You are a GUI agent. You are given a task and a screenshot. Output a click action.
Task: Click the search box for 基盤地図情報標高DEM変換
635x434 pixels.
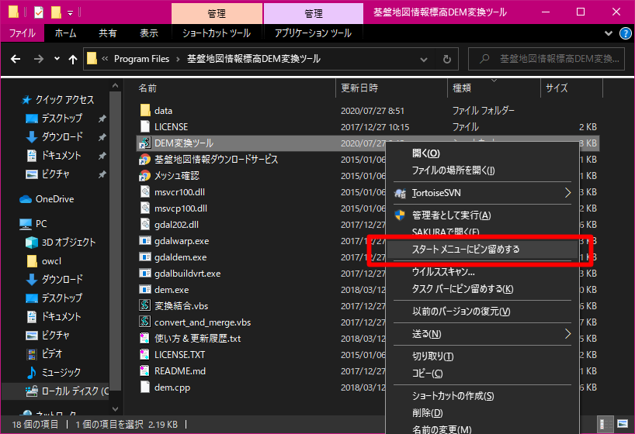551,59
